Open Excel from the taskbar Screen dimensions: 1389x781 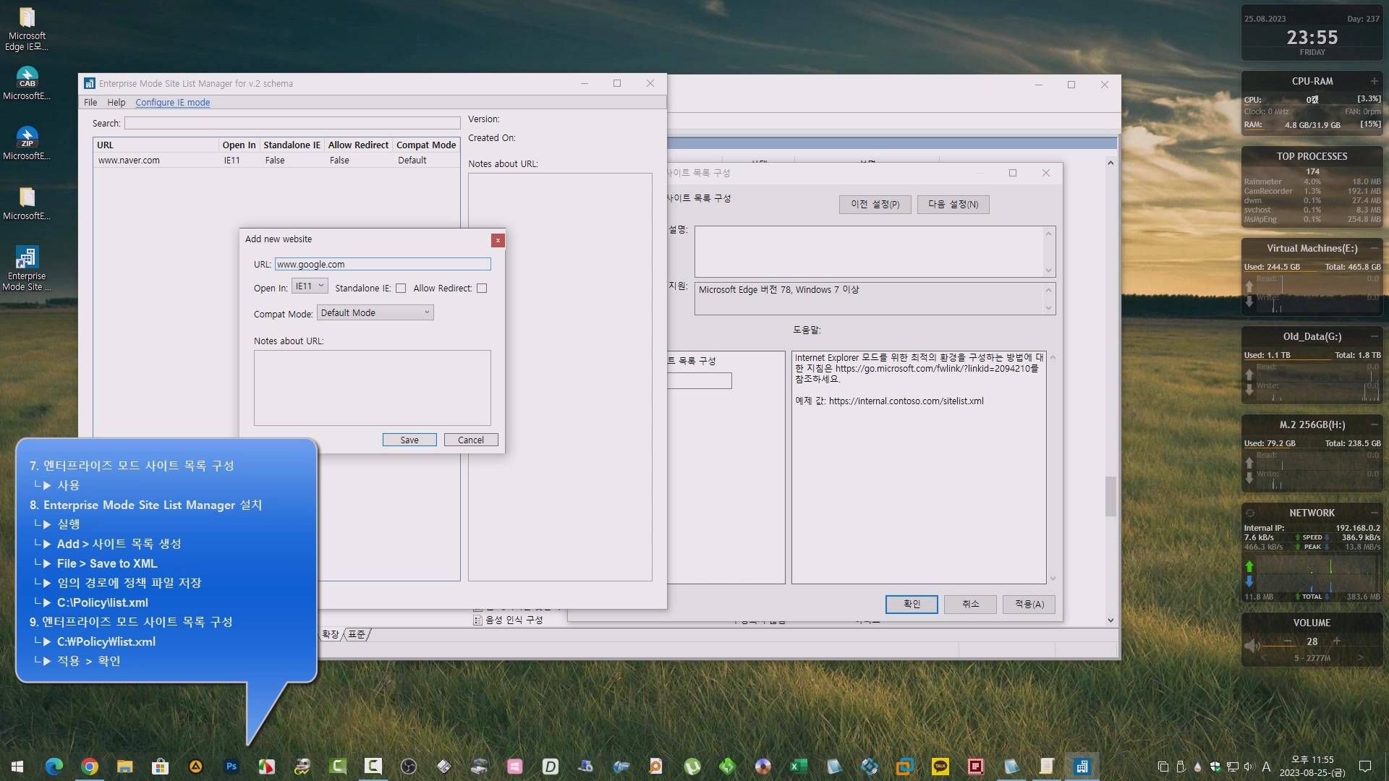799,766
